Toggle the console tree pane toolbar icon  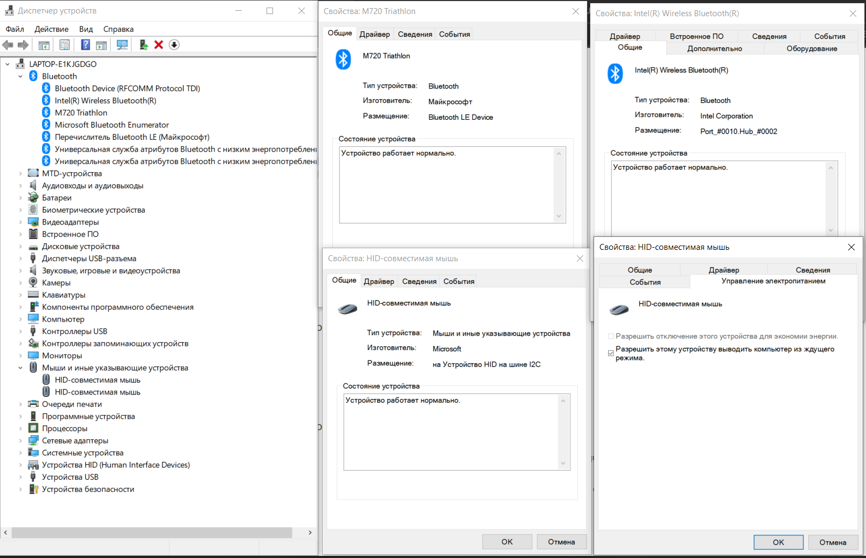[44, 45]
